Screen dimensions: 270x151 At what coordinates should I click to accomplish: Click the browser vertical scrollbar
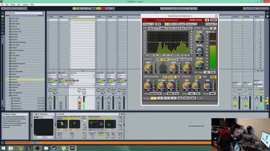tap(3, 72)
